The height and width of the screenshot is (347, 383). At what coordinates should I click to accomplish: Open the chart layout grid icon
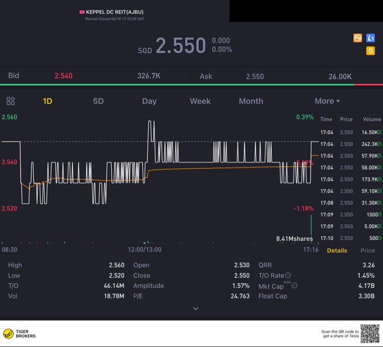pos(11,101)
